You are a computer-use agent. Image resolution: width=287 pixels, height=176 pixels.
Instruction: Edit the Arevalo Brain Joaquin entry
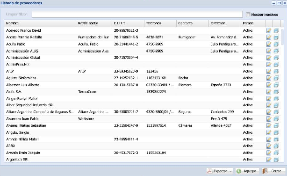269,153
